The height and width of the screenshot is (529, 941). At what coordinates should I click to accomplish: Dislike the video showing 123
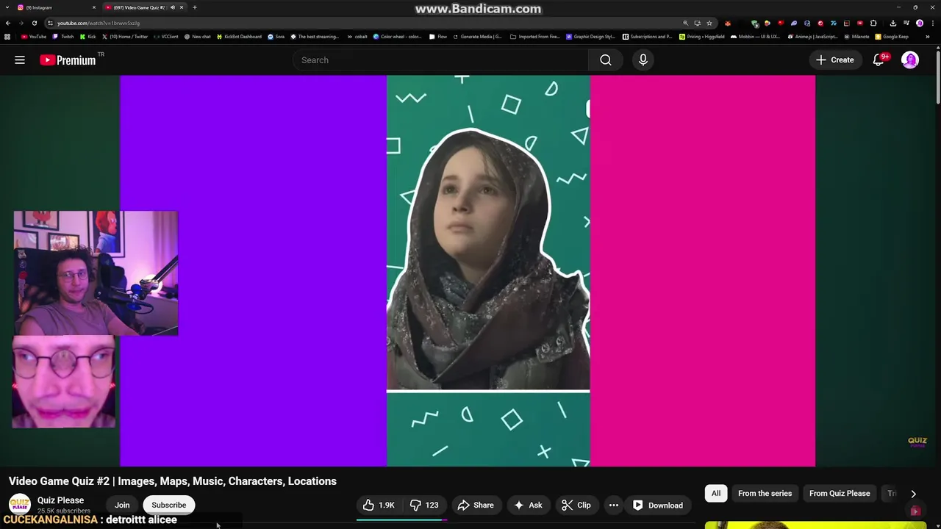tap(425, 505)
